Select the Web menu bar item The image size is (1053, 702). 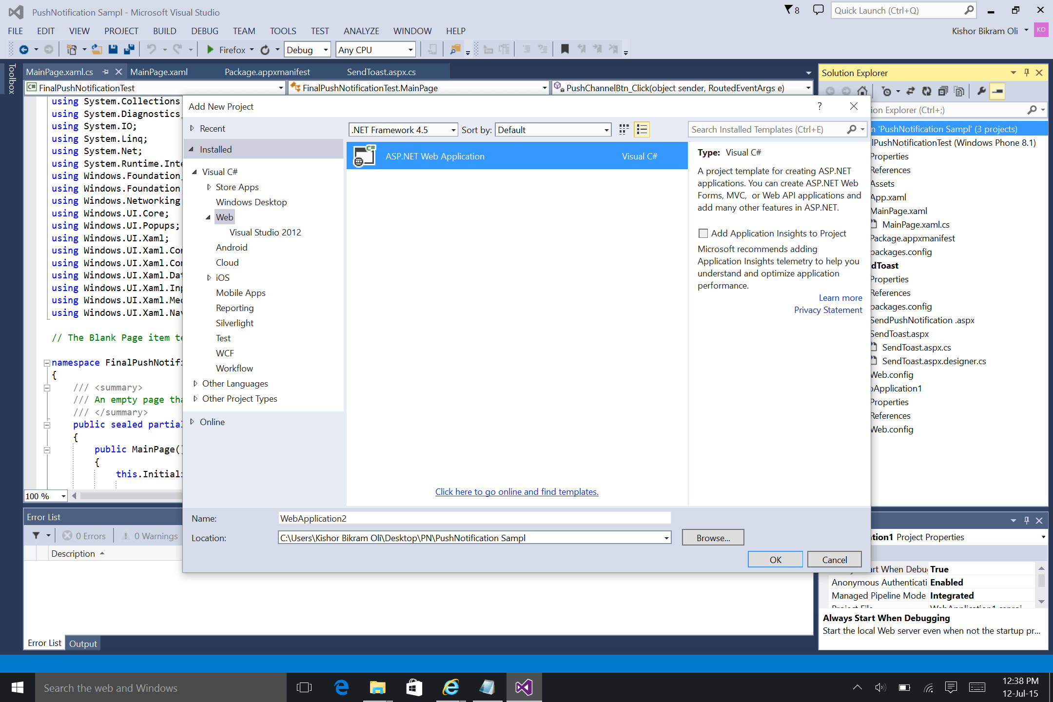coord(224,216)
